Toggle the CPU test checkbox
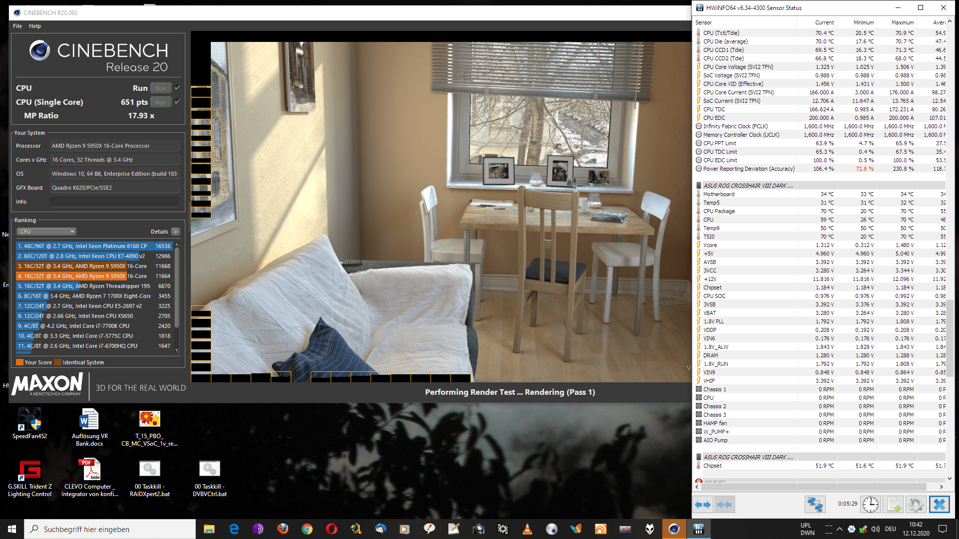 pos(177,88)
